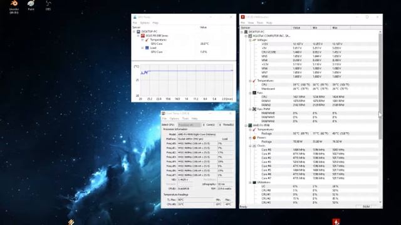Collapse the Voltages group in HWMonitor

coord(250,40)
